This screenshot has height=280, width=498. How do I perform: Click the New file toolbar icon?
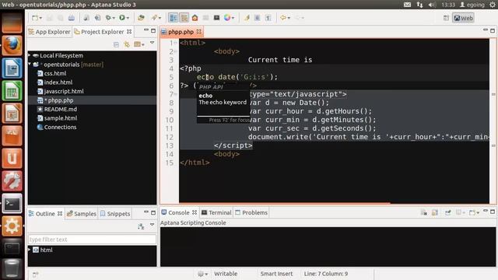(x=35, y=18)
